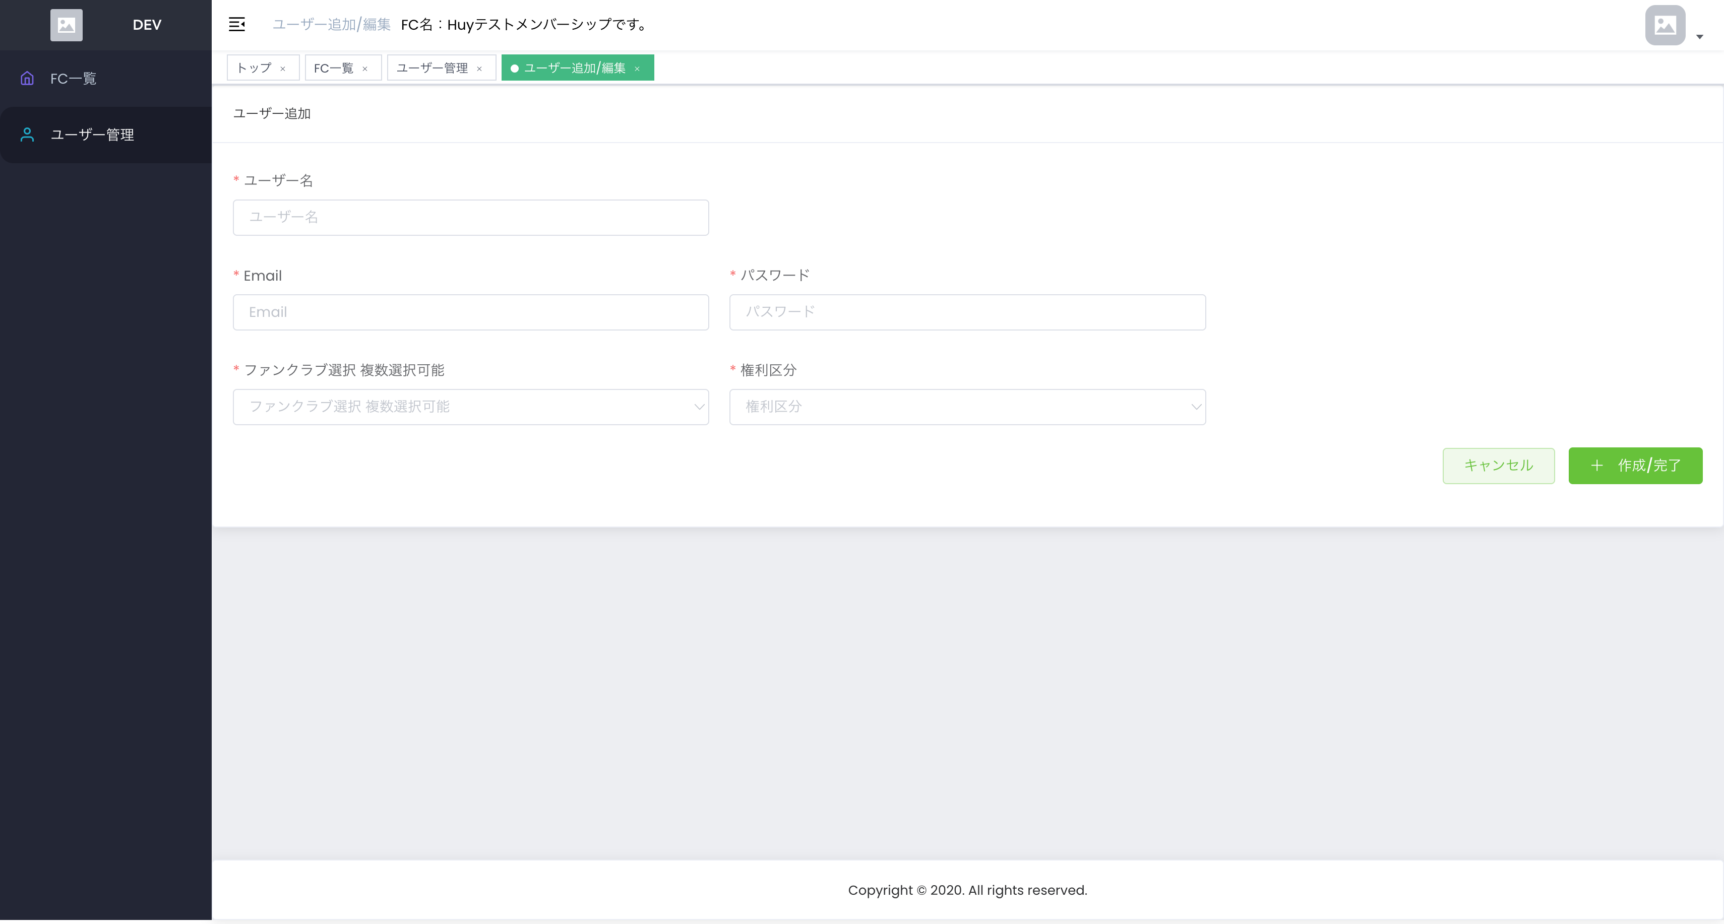The image size is (1724, 924).
Task: Close the ユーザー追加/編集 tab with its x
Action: click(637, 68)
